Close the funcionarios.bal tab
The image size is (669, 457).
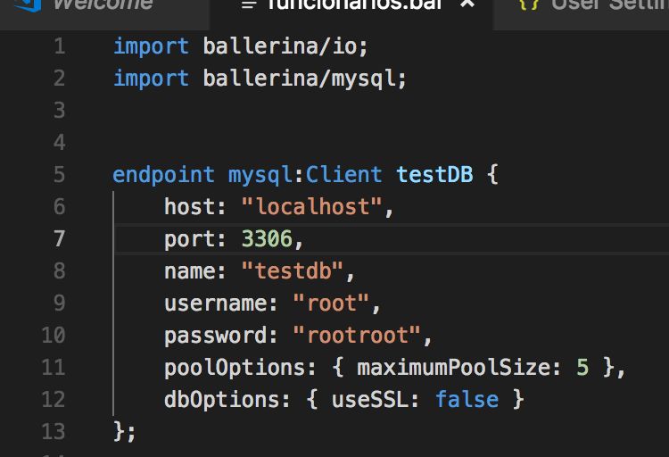tap(467, 4)
